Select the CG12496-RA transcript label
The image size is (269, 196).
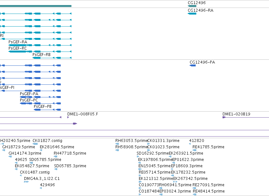tap(200, 10)
